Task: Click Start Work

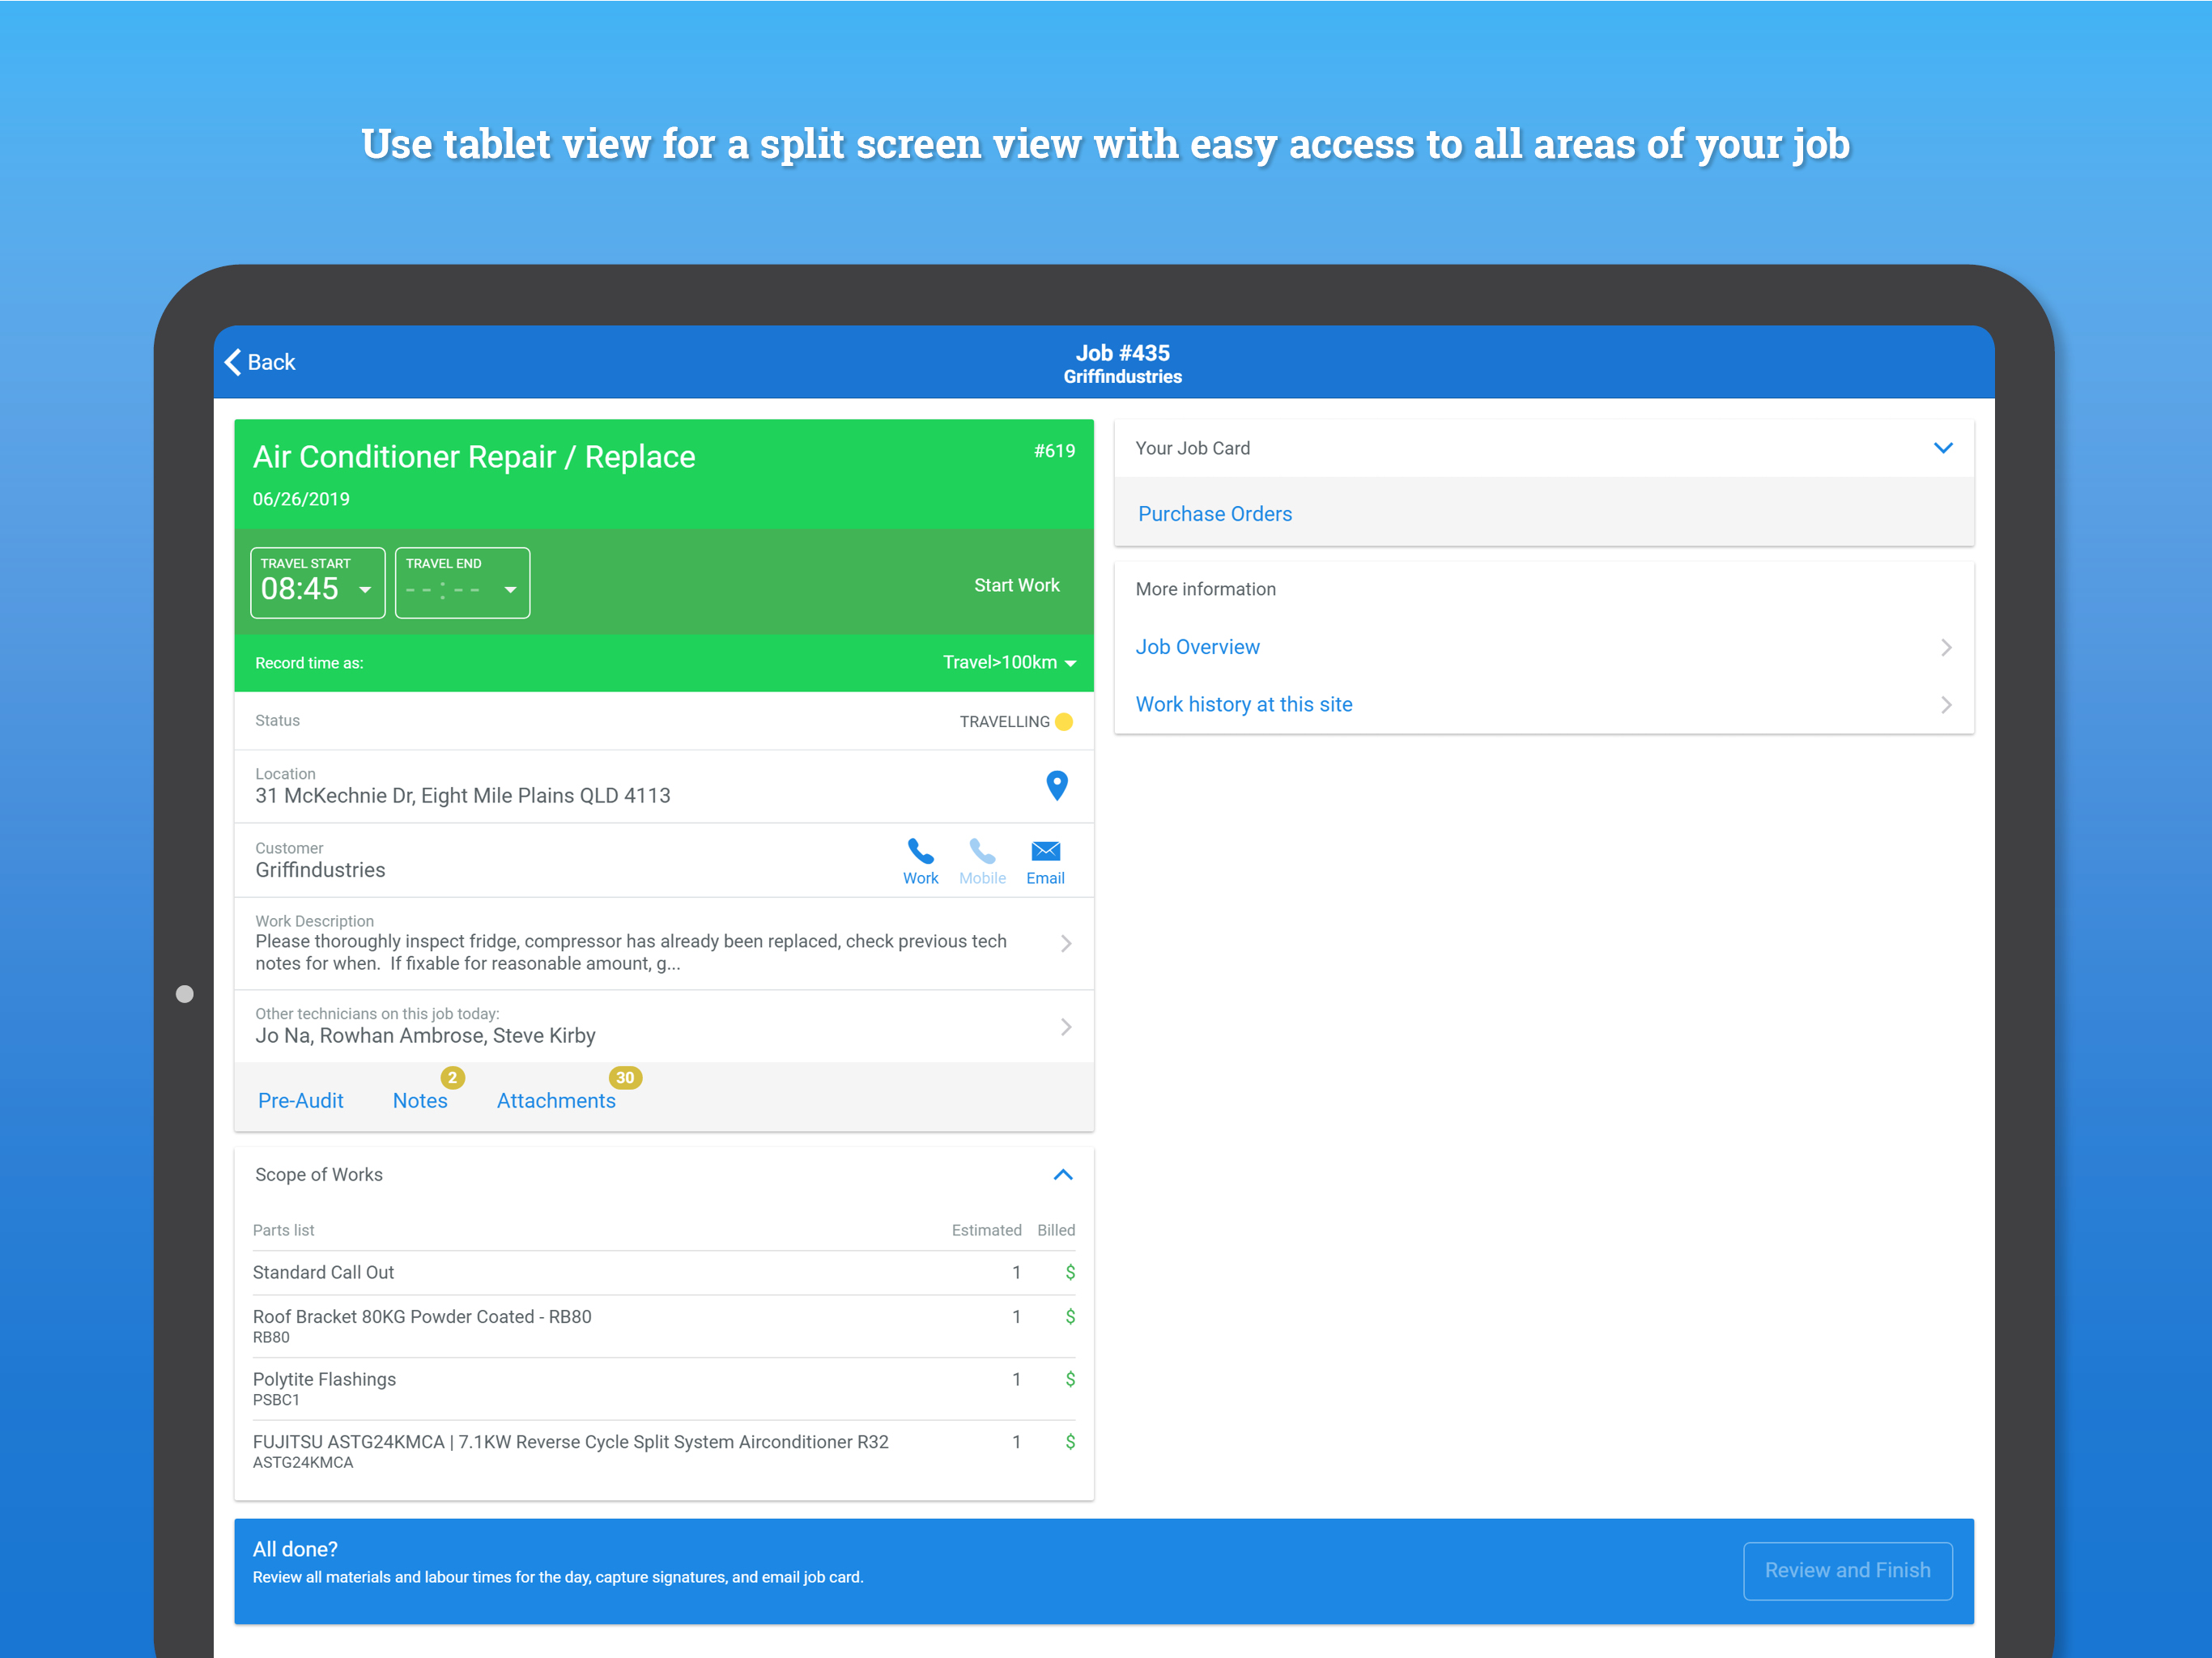Action: coord(1016,585)
